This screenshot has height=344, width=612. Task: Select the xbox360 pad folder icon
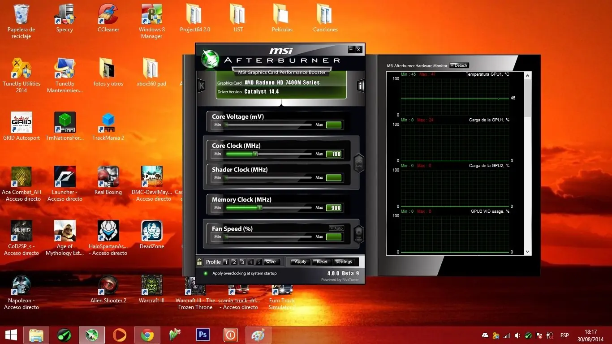pos(151,72)
